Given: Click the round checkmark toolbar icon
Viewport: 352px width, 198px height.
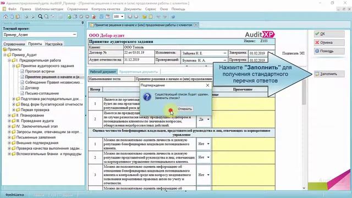Looking at the screenshot, I should coord(81,16).
